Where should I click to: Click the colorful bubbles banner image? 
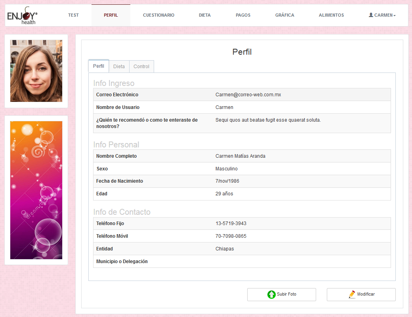[x=36, y=190]
